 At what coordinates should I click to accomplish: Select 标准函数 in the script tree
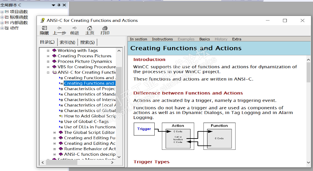click(x=19, y=17)
